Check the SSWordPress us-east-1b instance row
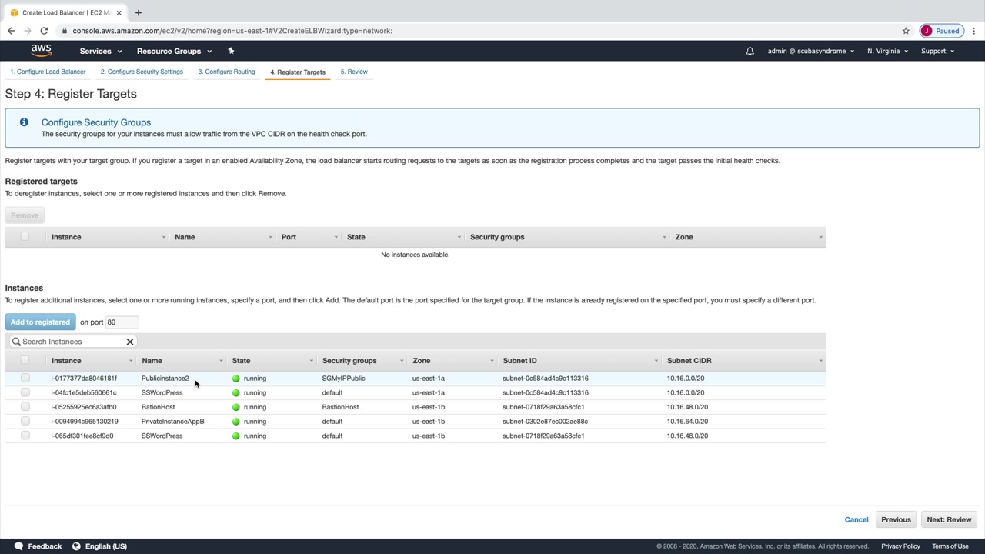This screenshot has width=985, height=554. [25, 436]
